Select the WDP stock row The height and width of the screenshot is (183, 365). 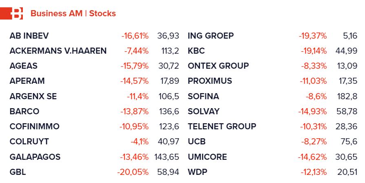[x=197, y=172]
